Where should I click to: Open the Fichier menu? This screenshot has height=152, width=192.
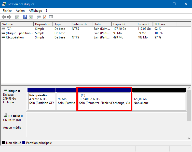[7, 11]
